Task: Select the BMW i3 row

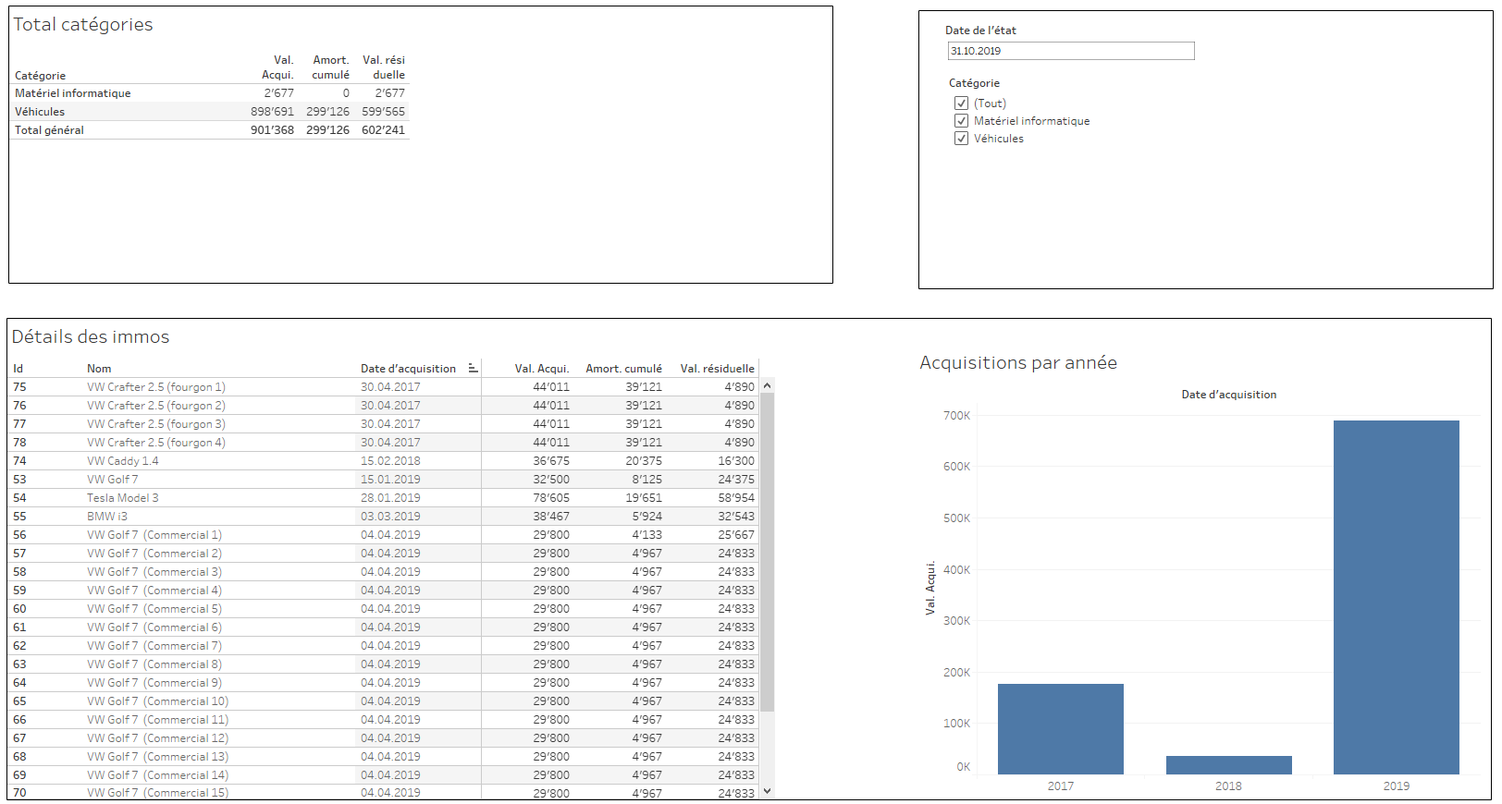Action: pyautogui.click(x=107, y=517)
